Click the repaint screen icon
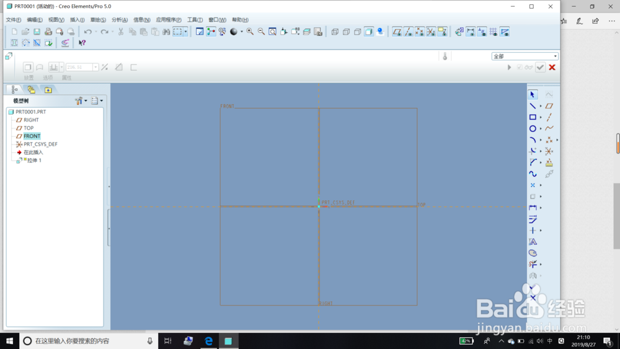 200,32
